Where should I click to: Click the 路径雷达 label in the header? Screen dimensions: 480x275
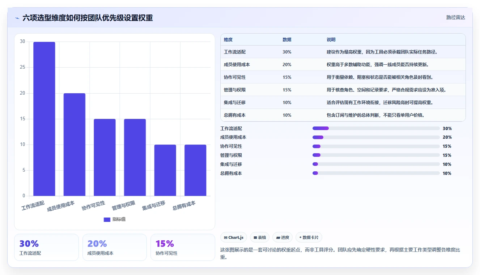coord(455,17)
